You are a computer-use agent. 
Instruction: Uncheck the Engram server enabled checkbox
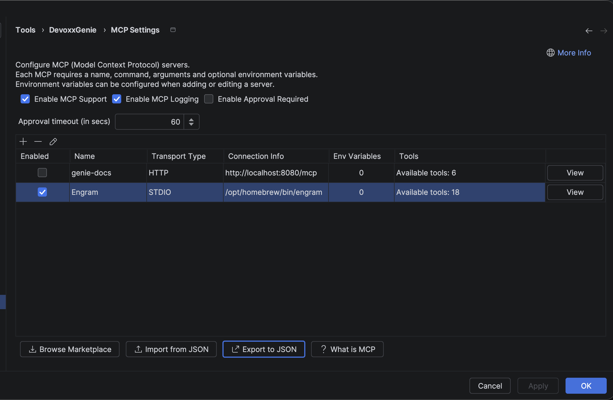(x=42, y=192)
